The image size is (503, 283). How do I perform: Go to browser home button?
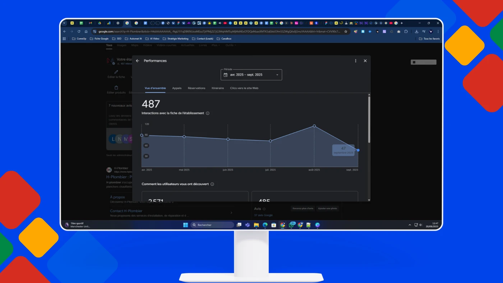pos(86,32)
